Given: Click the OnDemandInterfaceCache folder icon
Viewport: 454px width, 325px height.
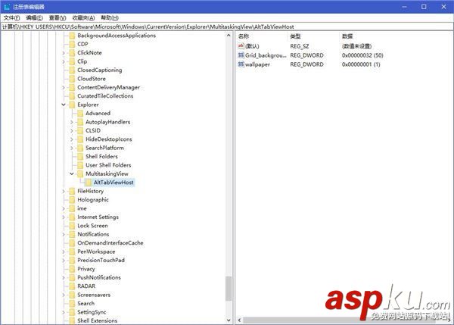Looking at the screenshot, I should (x=72, y=243).
